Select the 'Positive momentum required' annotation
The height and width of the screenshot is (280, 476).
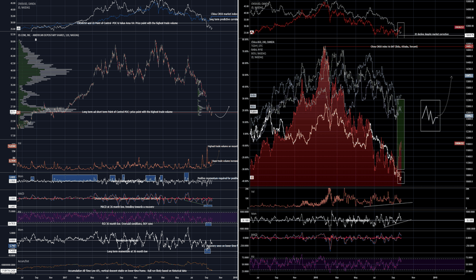218,178
